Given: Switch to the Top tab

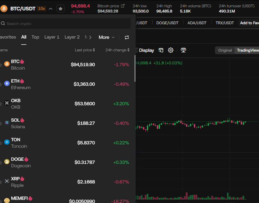Looking at the screenshot, I should pyautogui.click(x=35, y=37).
